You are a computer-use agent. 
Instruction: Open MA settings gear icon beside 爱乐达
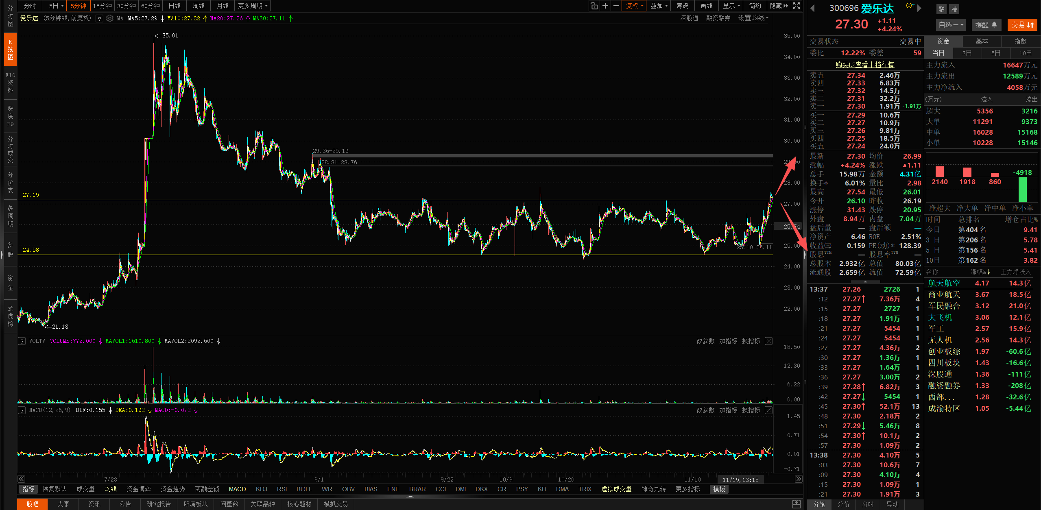pos(109,18)
